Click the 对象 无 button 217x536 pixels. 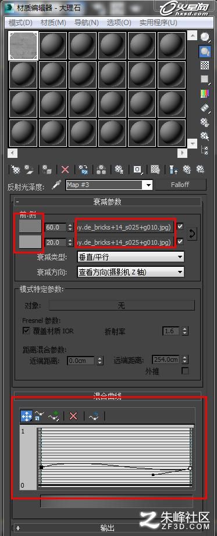pyautogui.click(x=122, y=305)
